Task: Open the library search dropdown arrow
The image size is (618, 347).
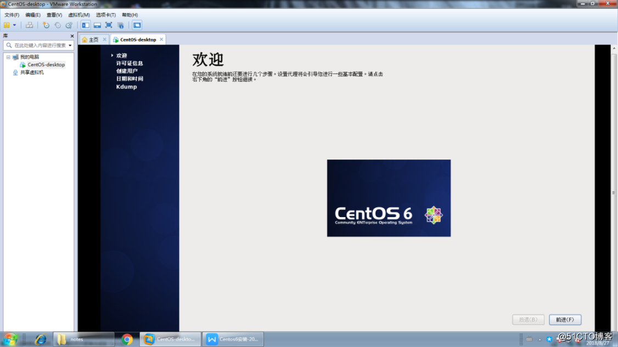Action: 70,45
